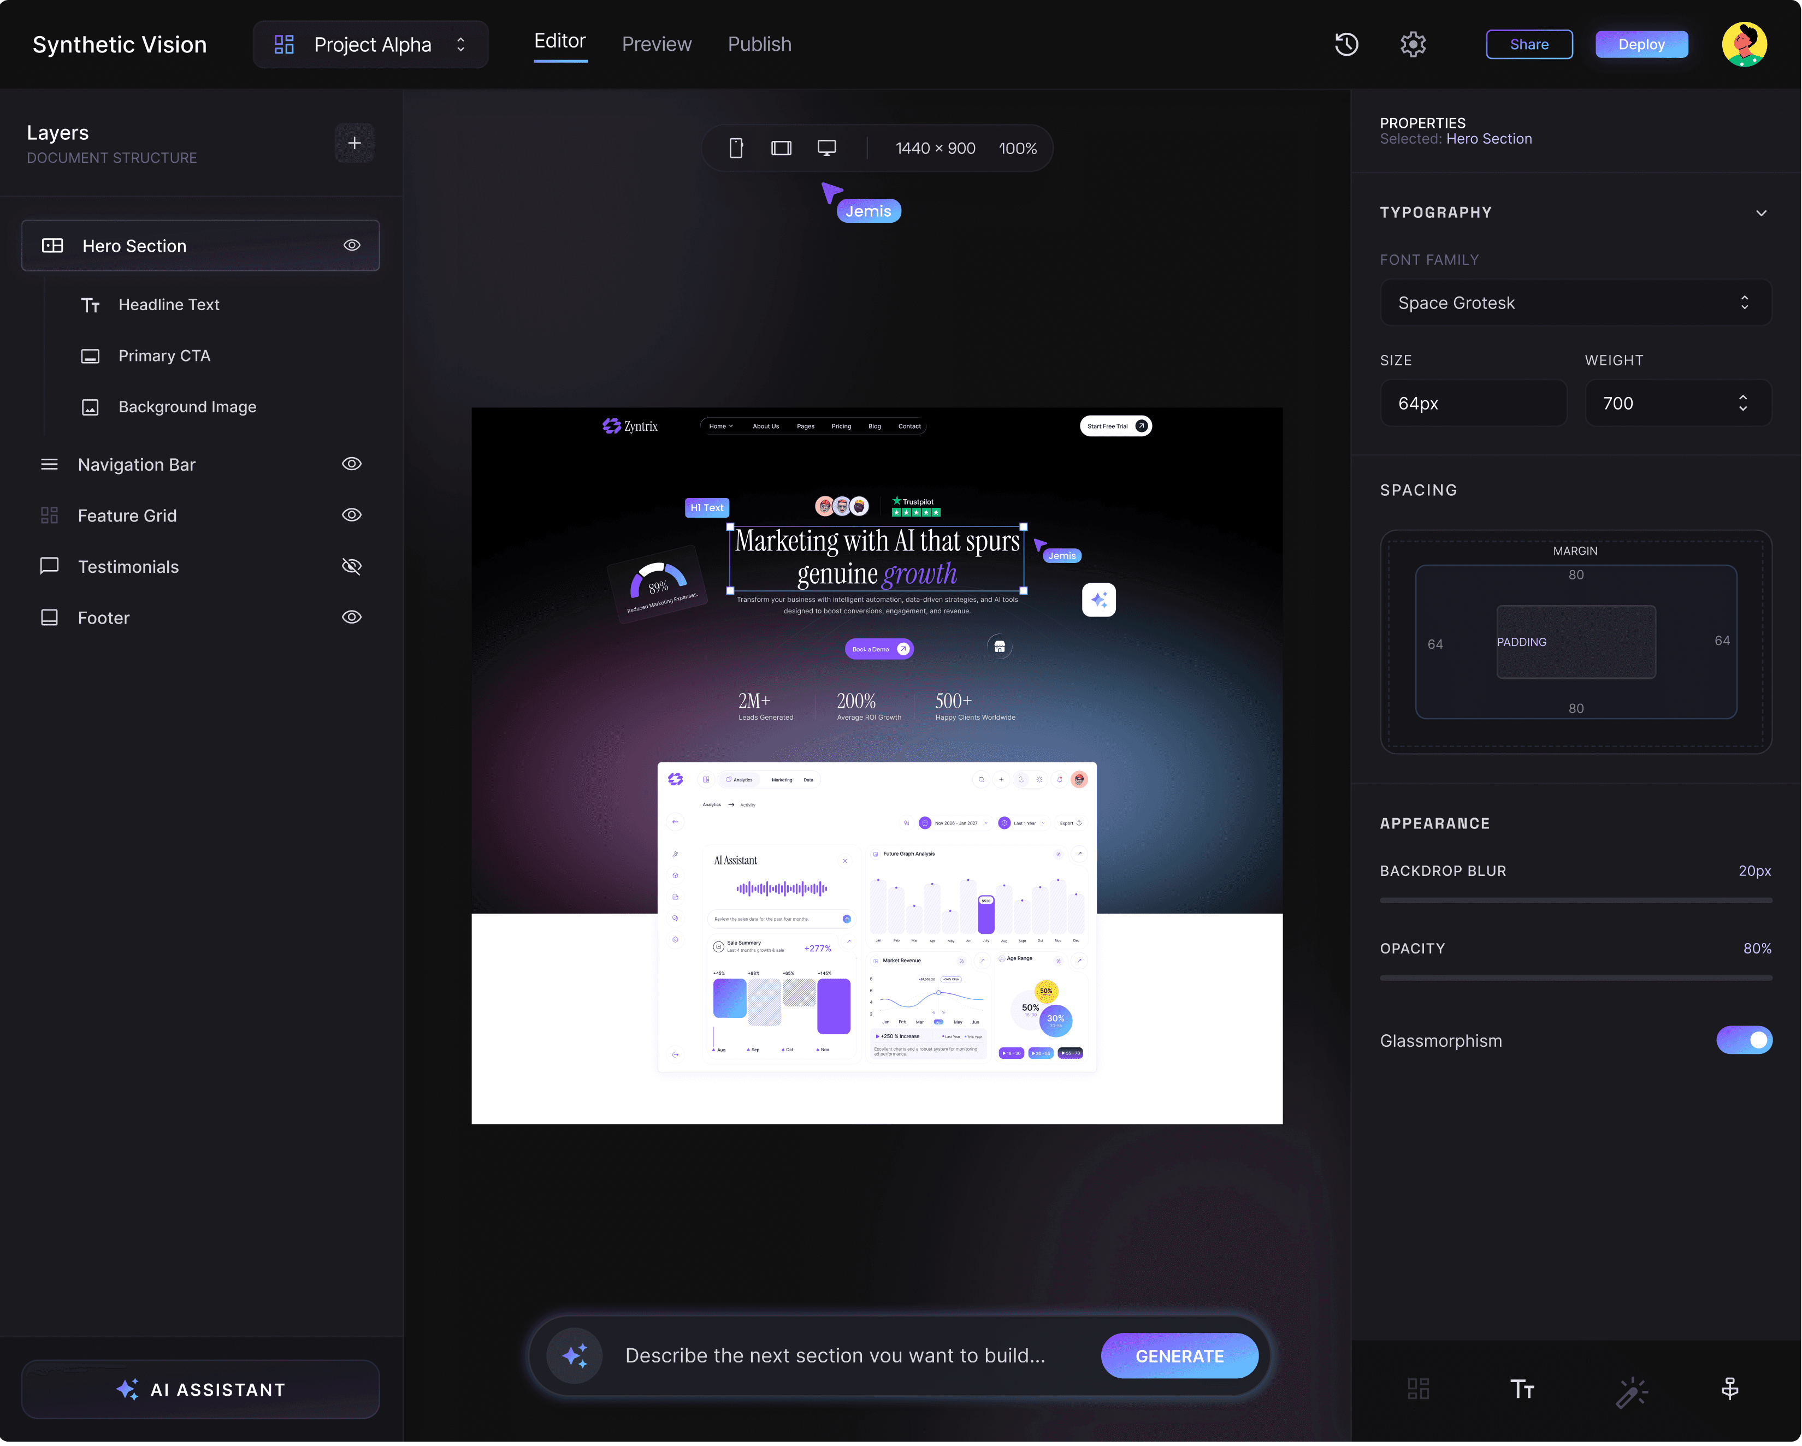Add a new layer with plus button

(355, 143)
